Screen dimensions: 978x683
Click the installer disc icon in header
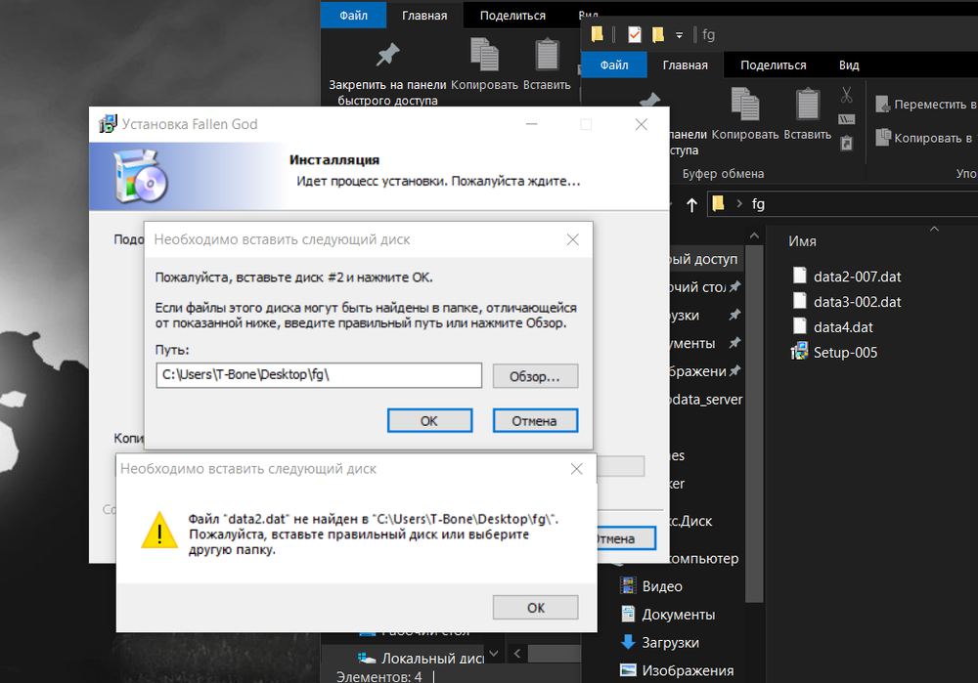click(140, 176)
